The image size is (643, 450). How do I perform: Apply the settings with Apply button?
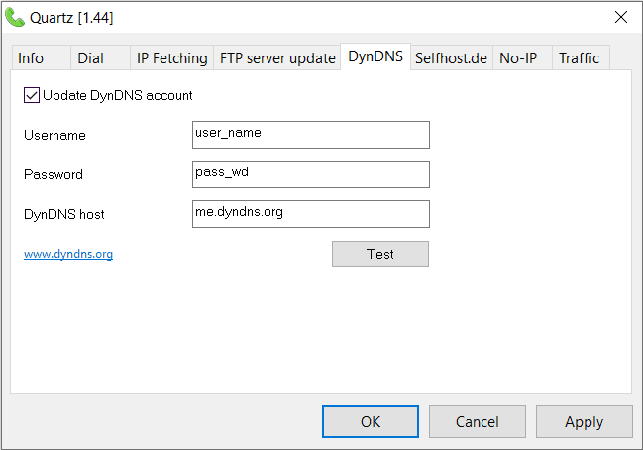pos(584,421)
